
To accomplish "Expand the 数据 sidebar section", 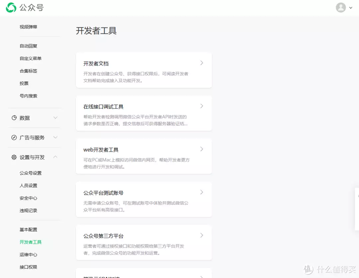I will pyautogui.click(x=56, y=118).
